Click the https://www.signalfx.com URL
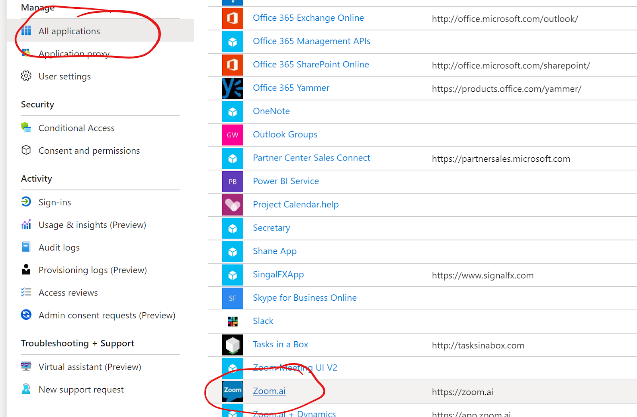Image resolution: width=637 pixels, height=417 pixels. 483,276
